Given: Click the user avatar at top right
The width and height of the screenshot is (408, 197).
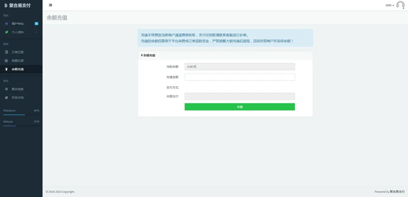Looking at the screenshot, I should point(400,5).
